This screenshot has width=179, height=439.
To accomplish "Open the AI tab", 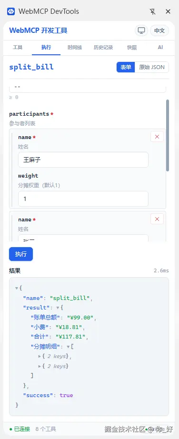I will pyautogui.click(x=160, y=47).
